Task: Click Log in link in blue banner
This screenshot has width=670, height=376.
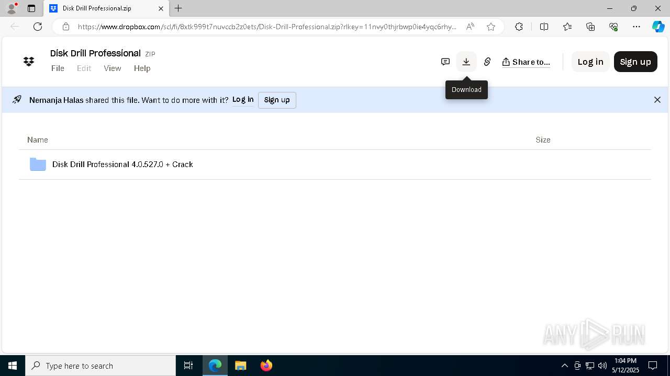Action: click(x=243, y=100)
